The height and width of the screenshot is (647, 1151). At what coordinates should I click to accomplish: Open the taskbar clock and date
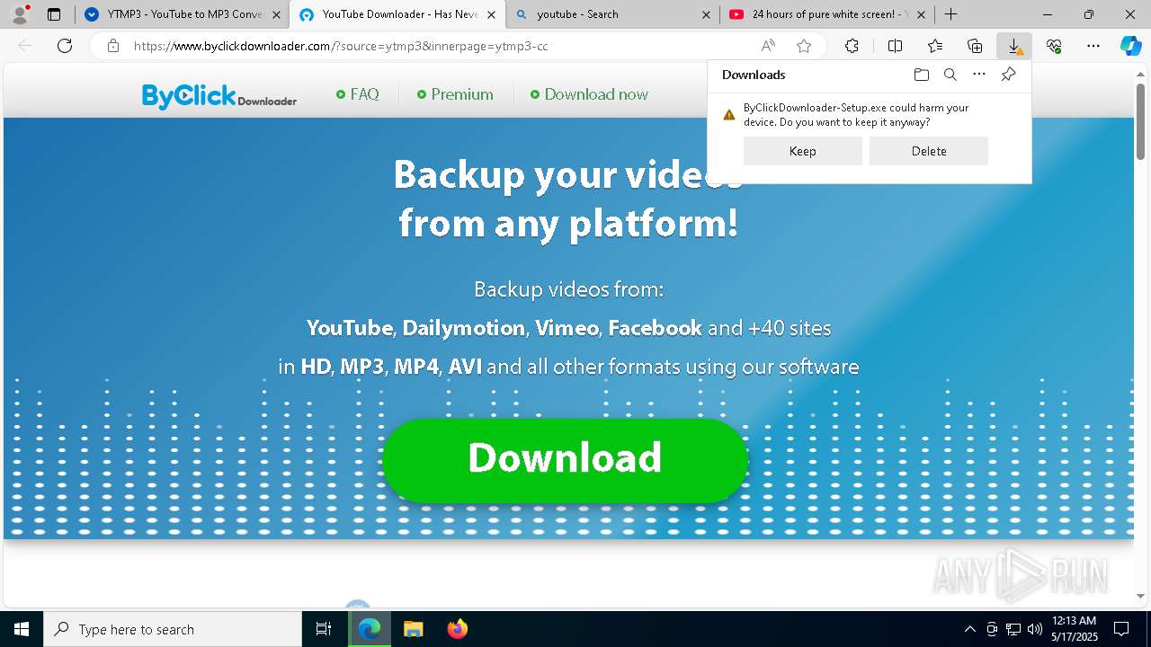coord(1074,629)
